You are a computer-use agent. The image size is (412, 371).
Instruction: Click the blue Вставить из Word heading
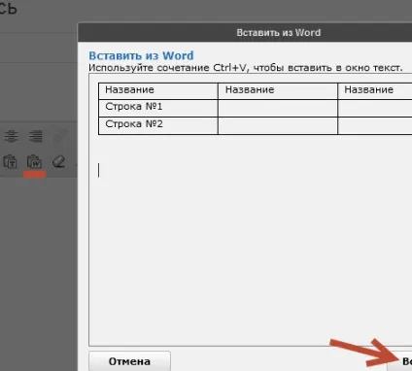click(x=141, y=55)
